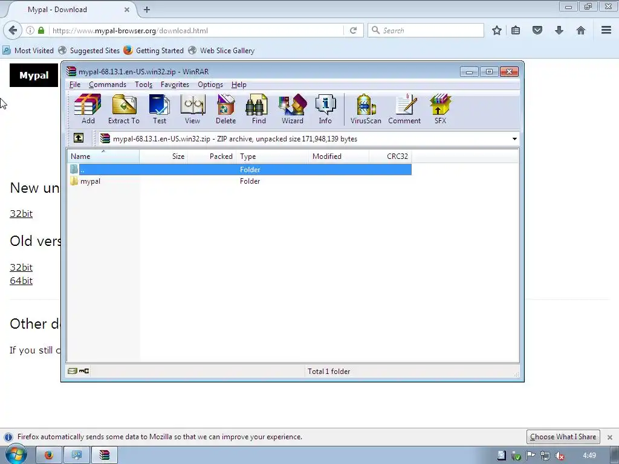Viewport: 619px width, 464px height.
Task: Click the 'Total 1 folder' status text
Action: (329, 372)
